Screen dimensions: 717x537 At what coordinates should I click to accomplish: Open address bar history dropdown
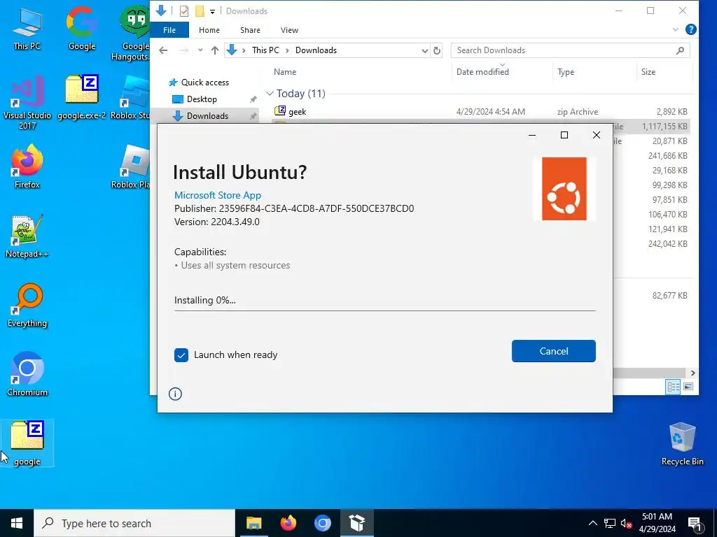tap(425, 50)
